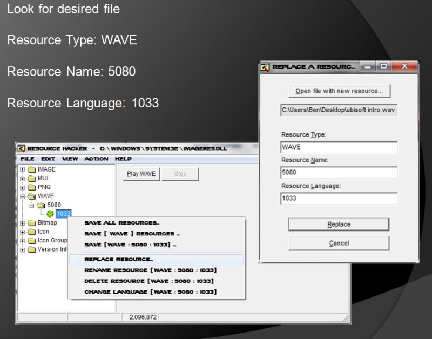Click the Resource Hacker icon in the title bar
Image resolution: width=432 pixels, height=339 pixels.
(22, 147)
